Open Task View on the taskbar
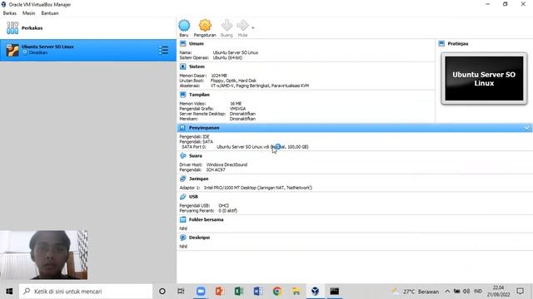This screenshot has height=299, width=533. (x=181, y=292)
